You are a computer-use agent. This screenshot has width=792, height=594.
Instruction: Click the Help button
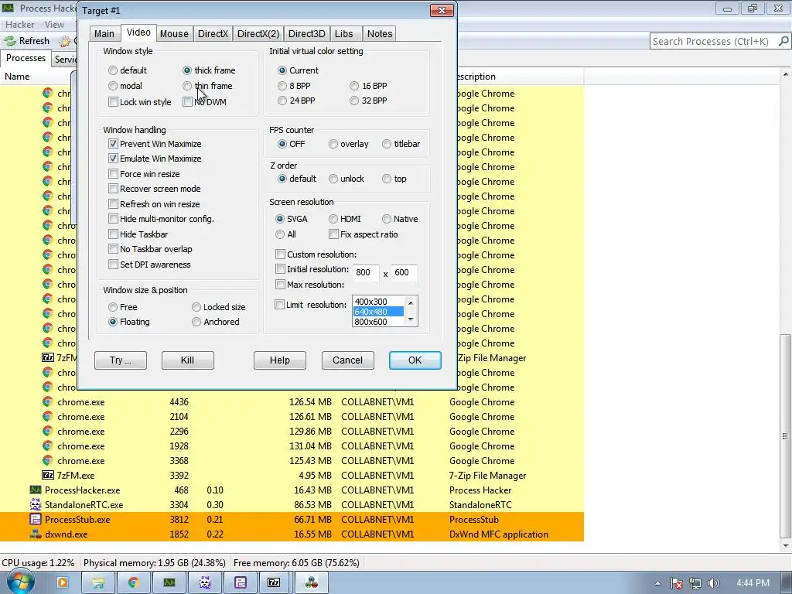pos(280,360)
